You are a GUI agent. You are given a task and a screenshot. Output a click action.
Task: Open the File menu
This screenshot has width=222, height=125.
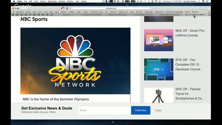point(25,1)
